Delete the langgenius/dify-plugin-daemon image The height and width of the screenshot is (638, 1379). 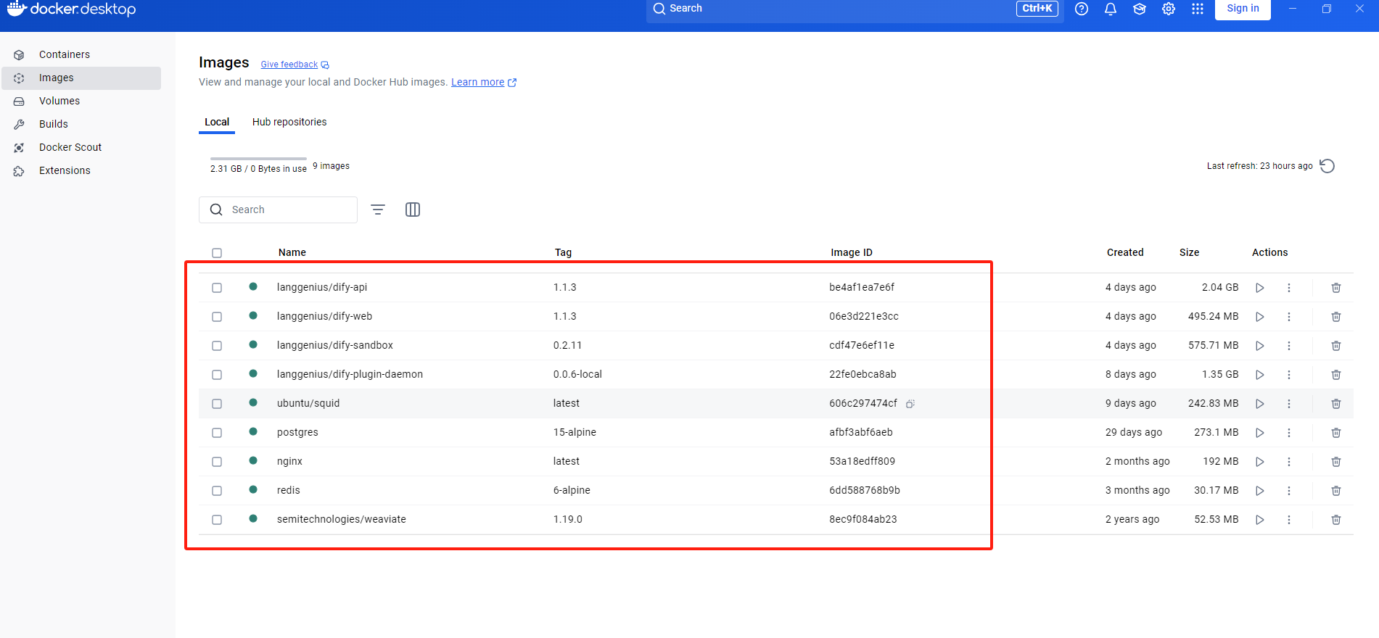(1336, 375)
